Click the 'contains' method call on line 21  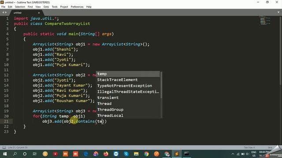85,121
